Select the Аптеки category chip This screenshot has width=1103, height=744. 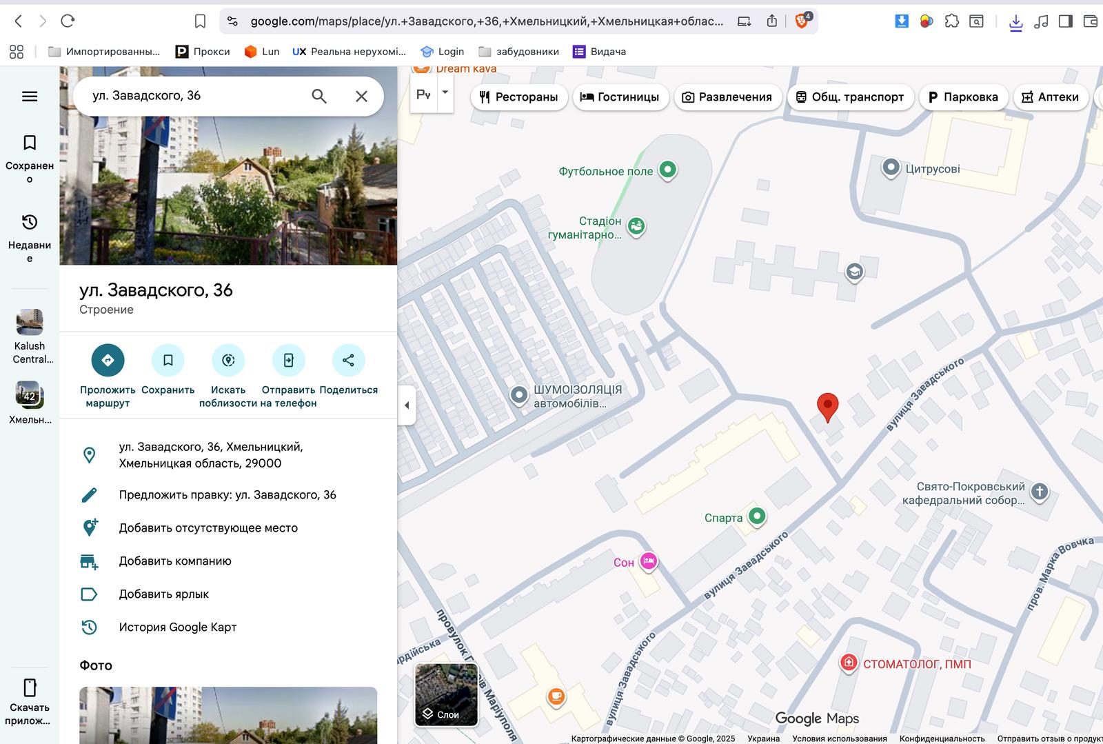1050,97
